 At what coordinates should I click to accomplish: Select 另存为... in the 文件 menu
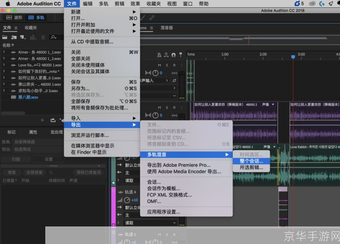(x=80, y=88)
